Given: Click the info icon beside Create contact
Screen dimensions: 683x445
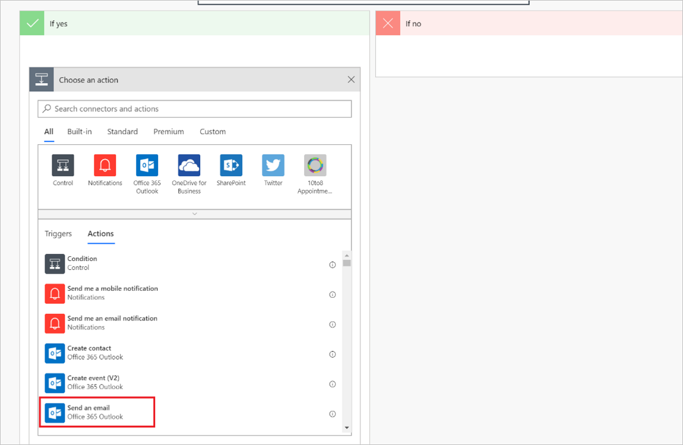Looking at the screenshot, I should (x=333, y=354).
